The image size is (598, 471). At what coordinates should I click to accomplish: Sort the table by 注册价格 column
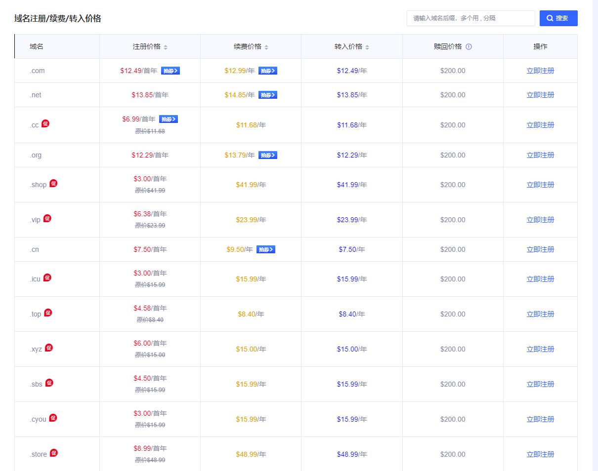tap(166, 47)
